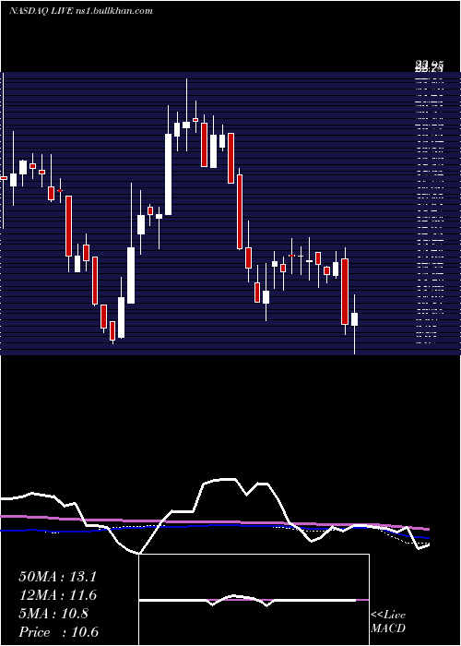
Task: Click the 5MA : 10.8 label
Action: pos(53,614)
